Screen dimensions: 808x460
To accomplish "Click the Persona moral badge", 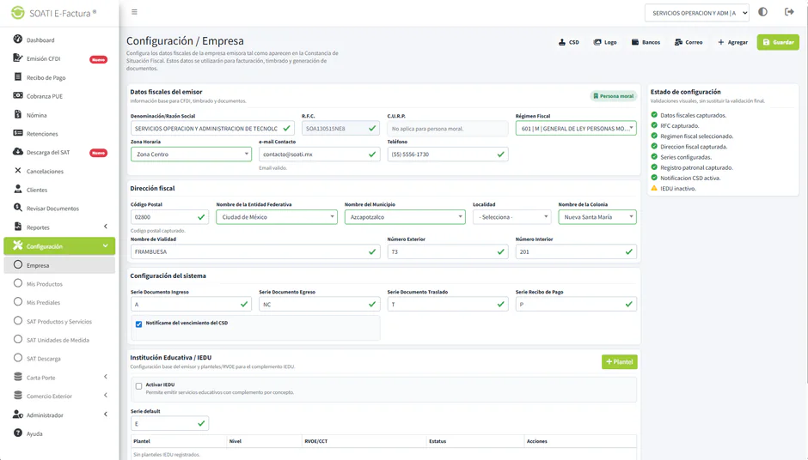I will click(x=613, y=96).
